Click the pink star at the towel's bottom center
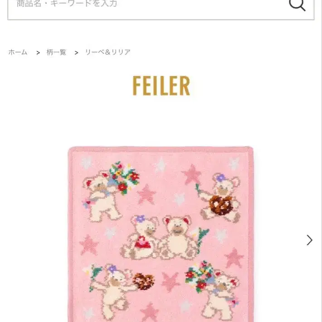Image resolution: width=322 pixels, height=322 pixels. [150, 312]
